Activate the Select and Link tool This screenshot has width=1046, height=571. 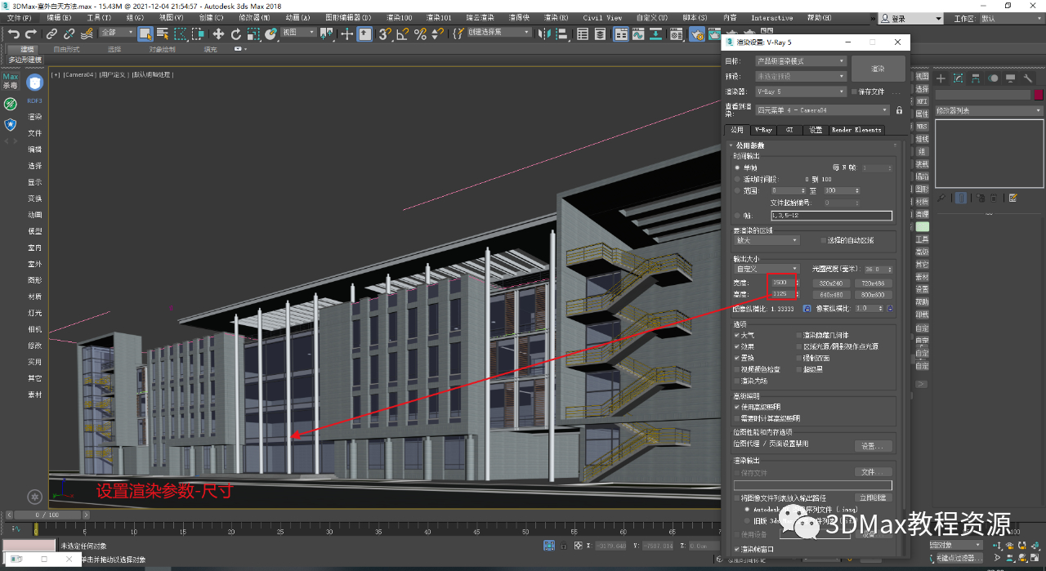tap(51, 33)
